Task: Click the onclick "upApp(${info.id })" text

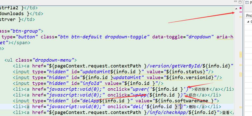Action: pyautogui.click(x=147, y=95)
